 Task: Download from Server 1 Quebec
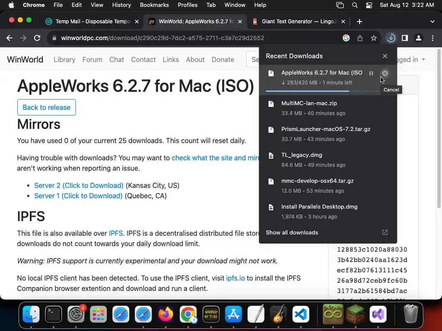tap(78, 196)
